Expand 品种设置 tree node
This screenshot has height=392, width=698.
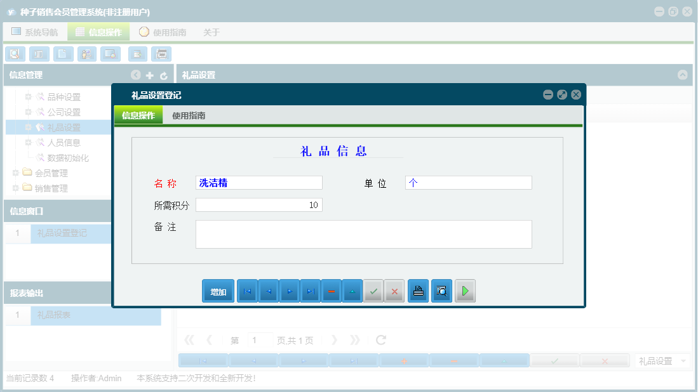coord(28,96)
